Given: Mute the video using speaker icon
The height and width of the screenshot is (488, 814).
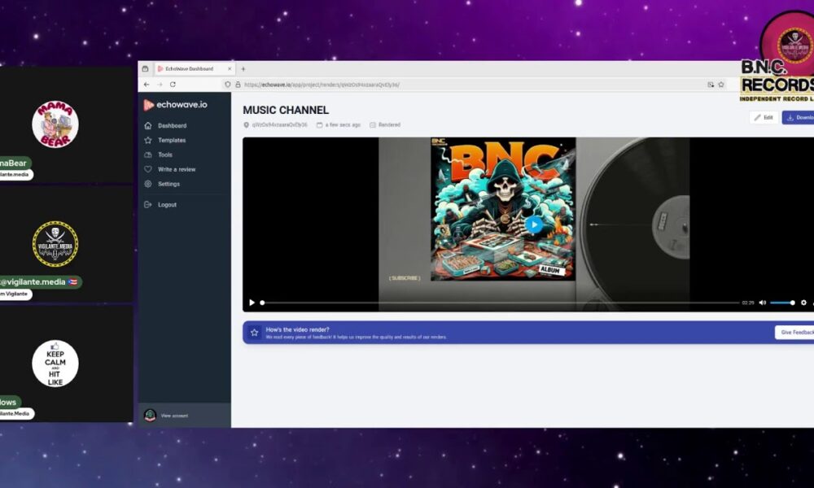Looking at the screenshot, I should point(763,303).
